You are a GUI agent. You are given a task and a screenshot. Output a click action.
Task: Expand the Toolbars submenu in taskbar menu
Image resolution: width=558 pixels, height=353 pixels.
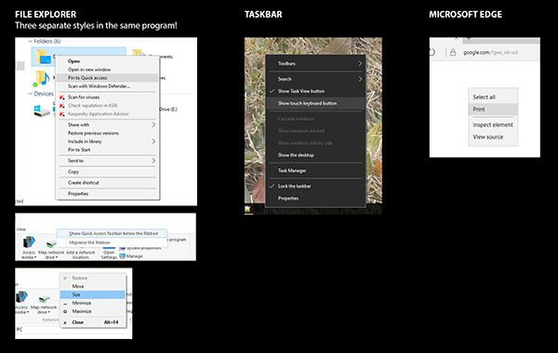pyautogui.click(x=360, y=63)
